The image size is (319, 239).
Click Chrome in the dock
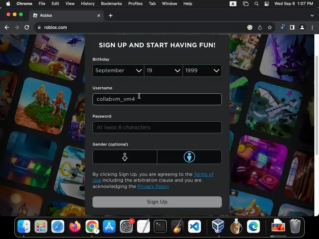(x=92, y=226)
